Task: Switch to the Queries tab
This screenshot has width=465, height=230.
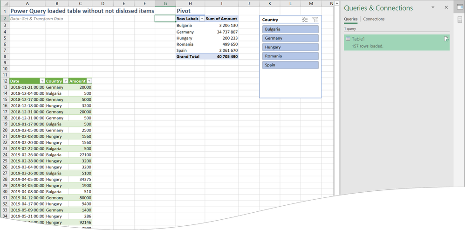Action: (x=350, y=19)
